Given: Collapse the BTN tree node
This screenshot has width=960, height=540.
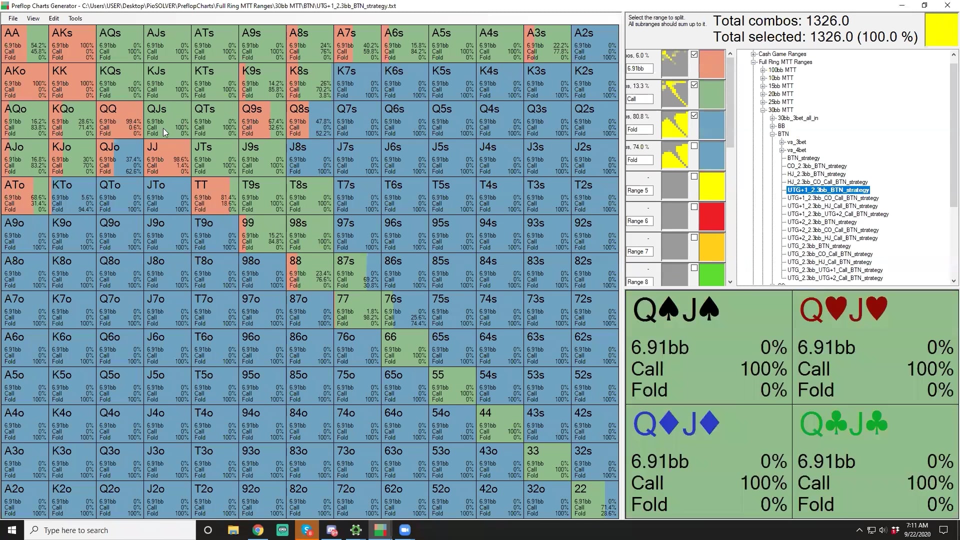Looking at the screenshot, I should (x=772, y=134).
